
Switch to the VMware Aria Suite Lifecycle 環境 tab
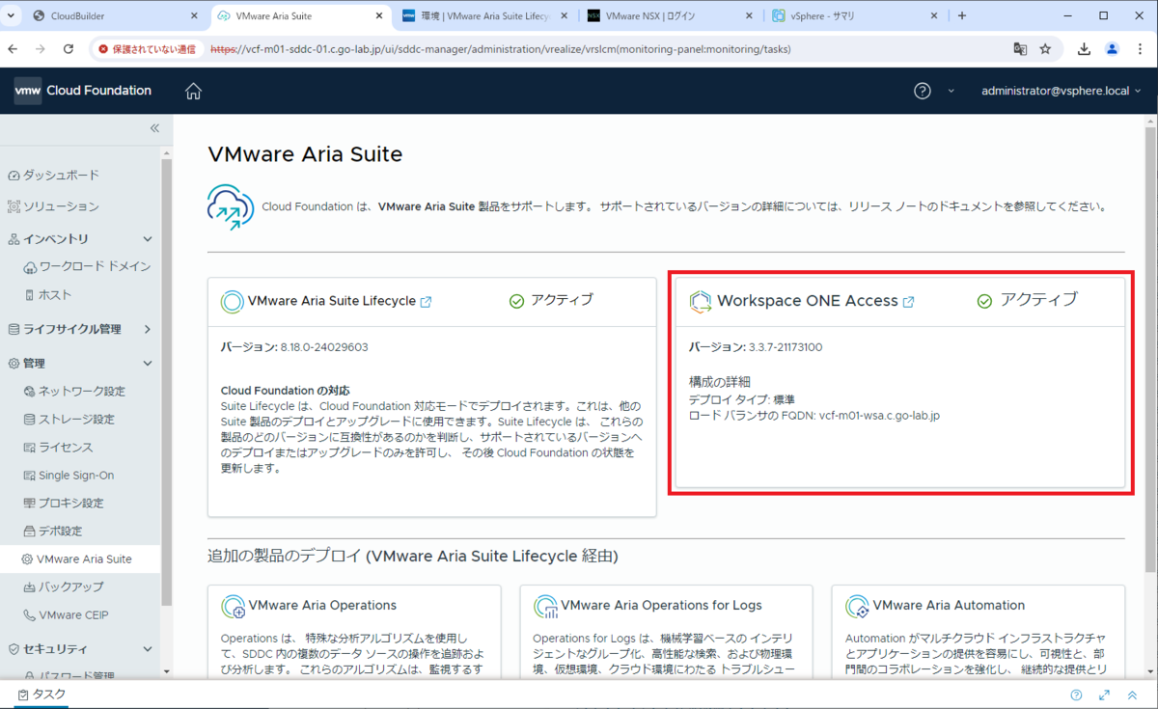pyautogui.click(x=482, y=15)
